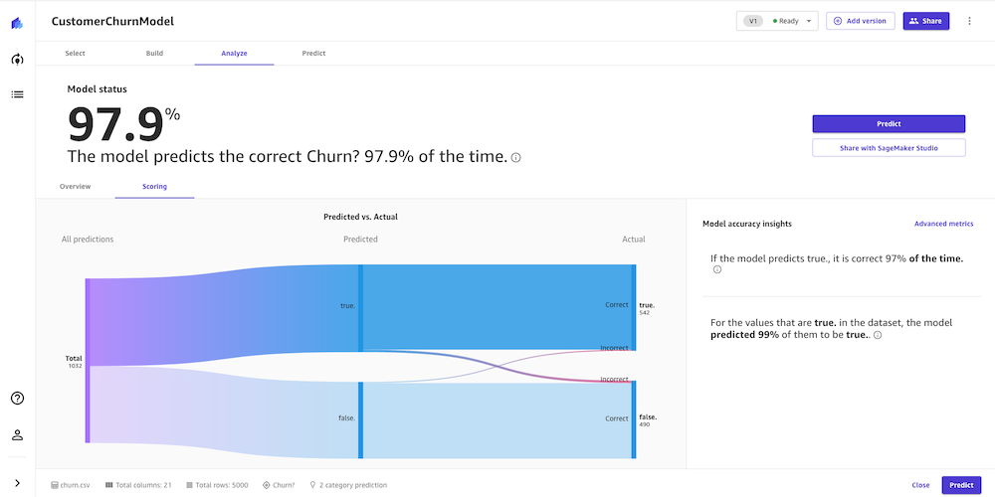Open the help question mark icon

click(x=17, y=399)
